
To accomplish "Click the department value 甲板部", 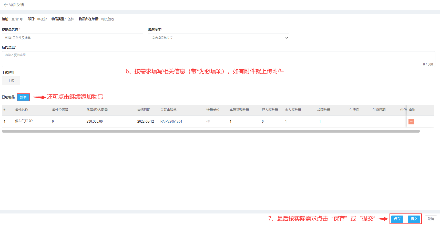I will click(x=42, y=19).
